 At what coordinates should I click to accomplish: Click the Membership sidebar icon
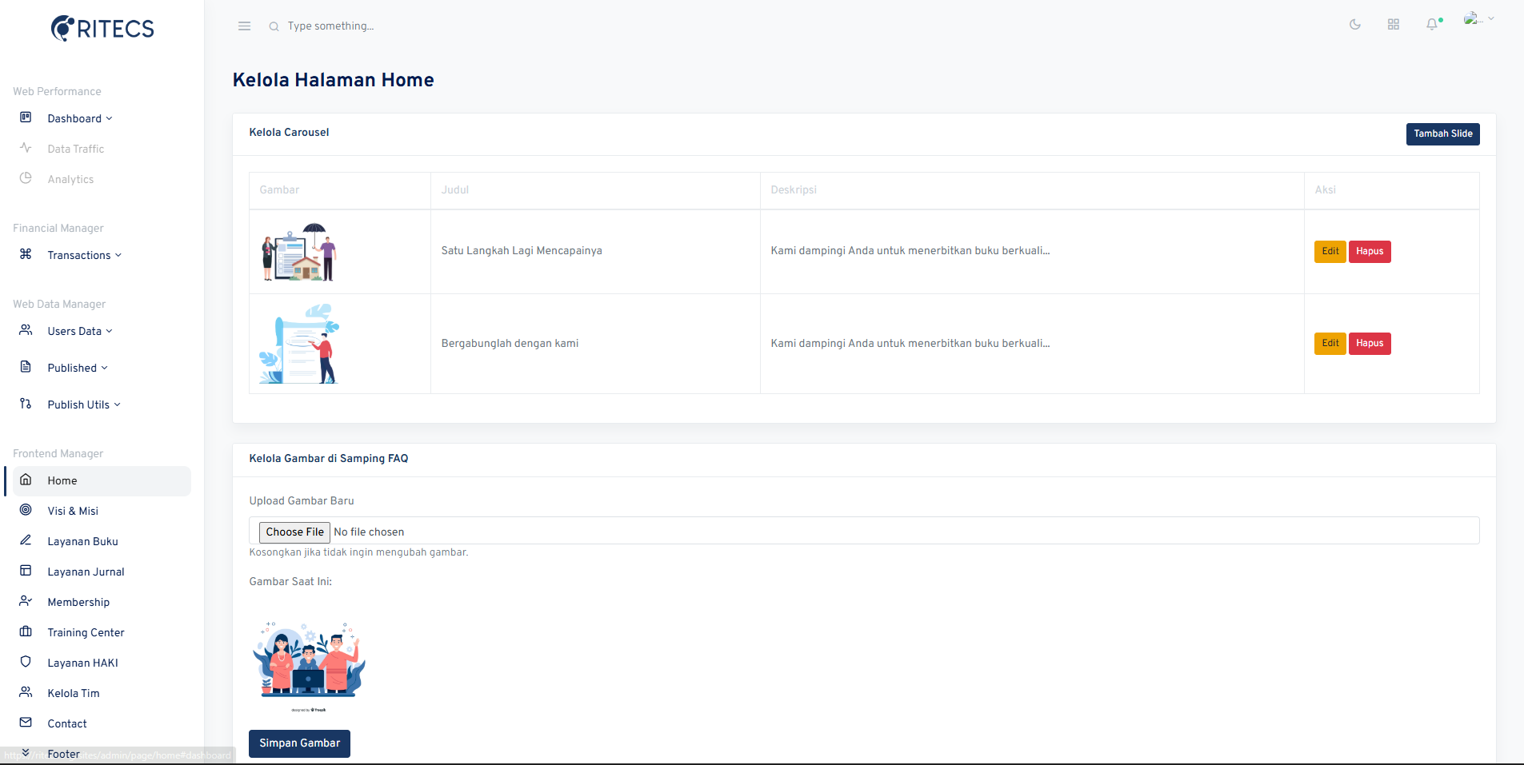(x=26, y=601)
